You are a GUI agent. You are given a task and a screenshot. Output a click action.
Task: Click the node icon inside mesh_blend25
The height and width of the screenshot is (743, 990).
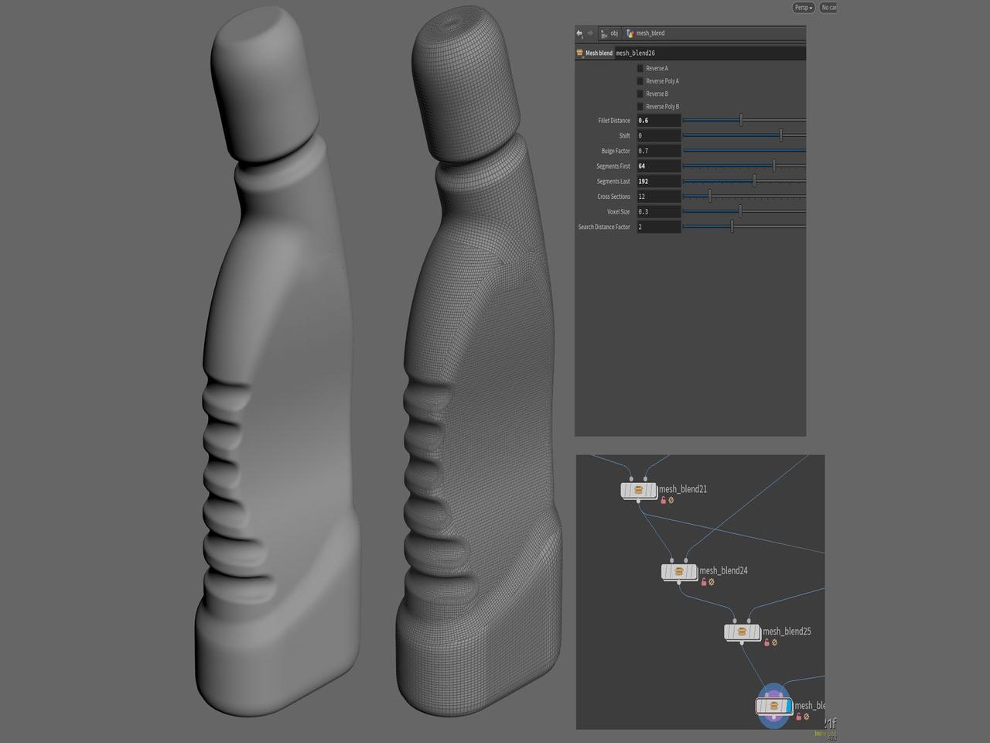click(741, 632)
